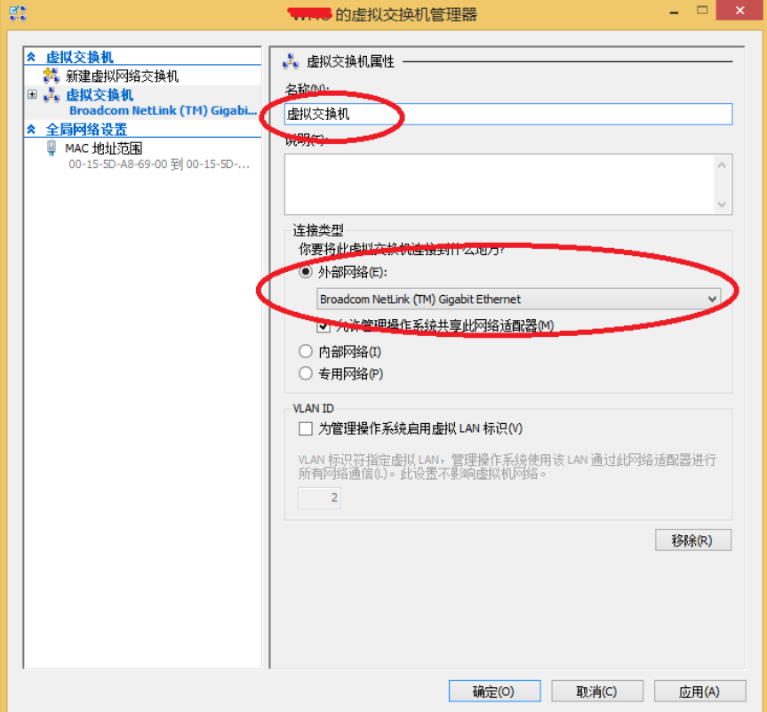Click the Broadcom NetLink (TM) Gigabi... subtext

tap(163, 110)
